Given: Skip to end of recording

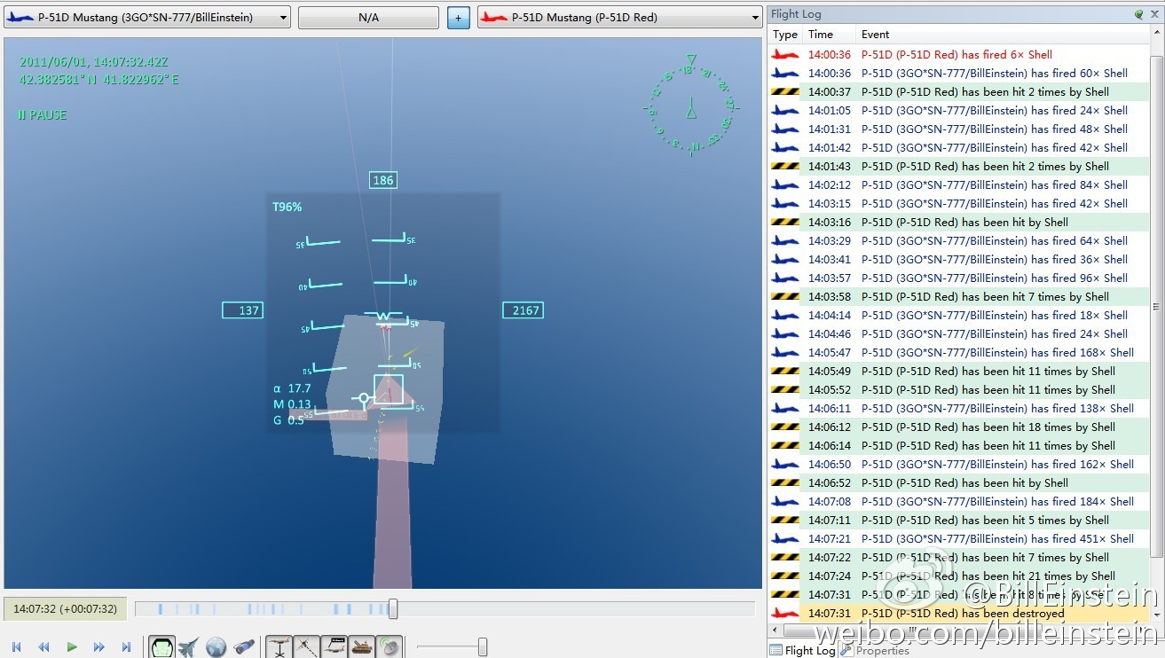Looking at the screenshot, I should (x=126, y=647).
